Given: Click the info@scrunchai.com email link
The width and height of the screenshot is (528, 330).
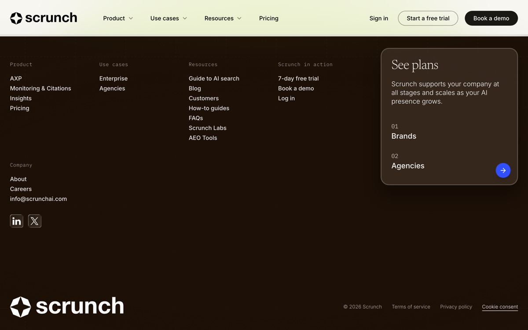Looking at the screenshot, I should point(38,199).
